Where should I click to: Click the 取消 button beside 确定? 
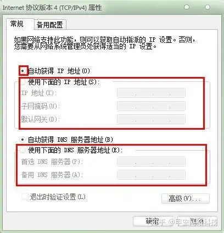click(197, 221)
